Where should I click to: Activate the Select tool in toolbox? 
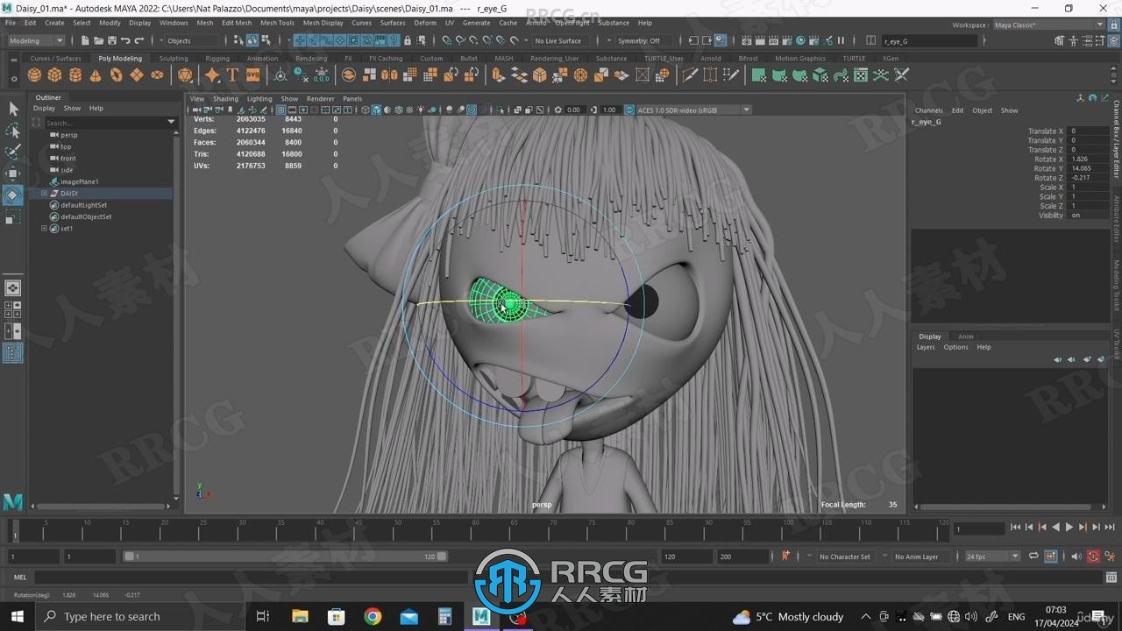coord(13,109)
